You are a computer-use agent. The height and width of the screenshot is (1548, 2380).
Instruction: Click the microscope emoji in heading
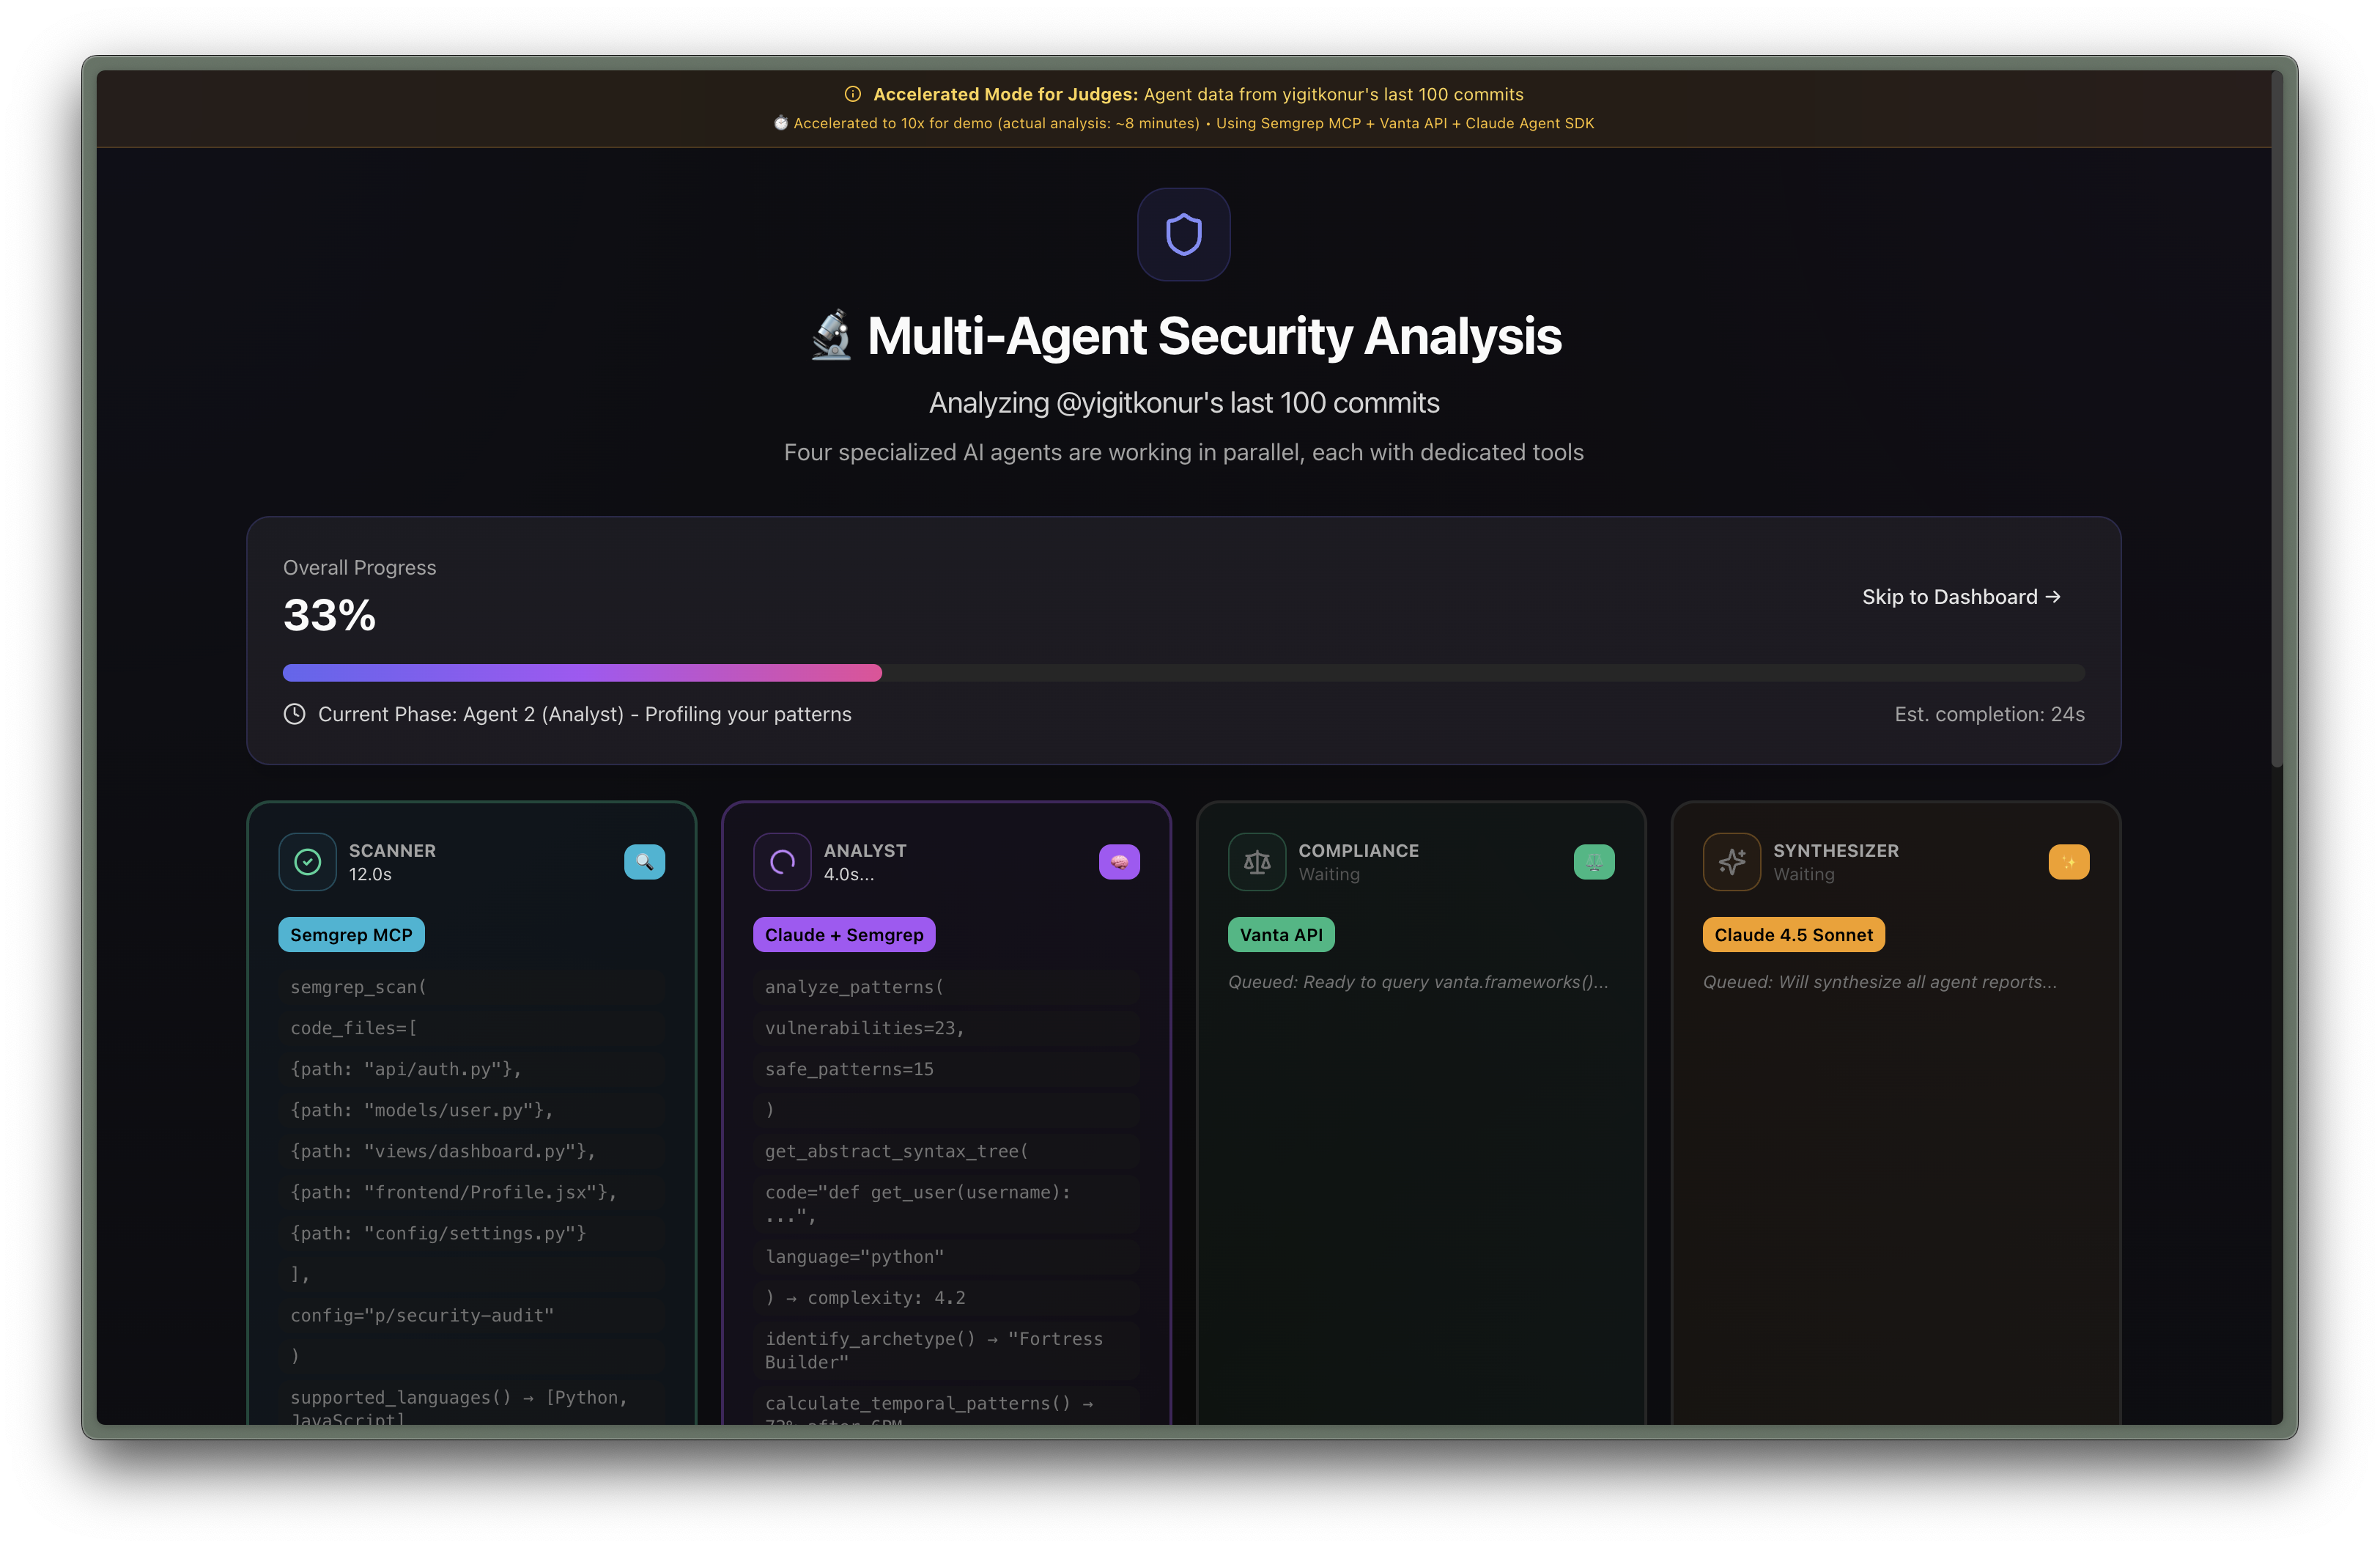click(x=832, y=336)
